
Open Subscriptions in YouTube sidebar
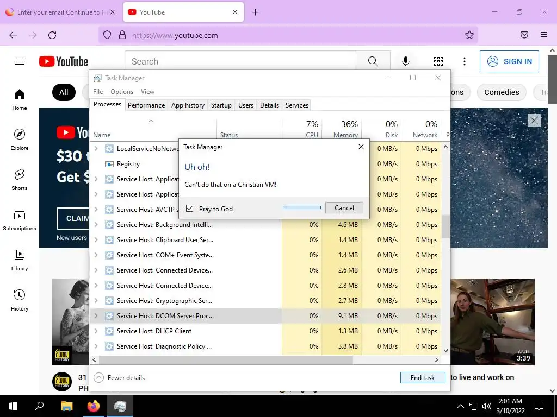[x=20, y=220]
